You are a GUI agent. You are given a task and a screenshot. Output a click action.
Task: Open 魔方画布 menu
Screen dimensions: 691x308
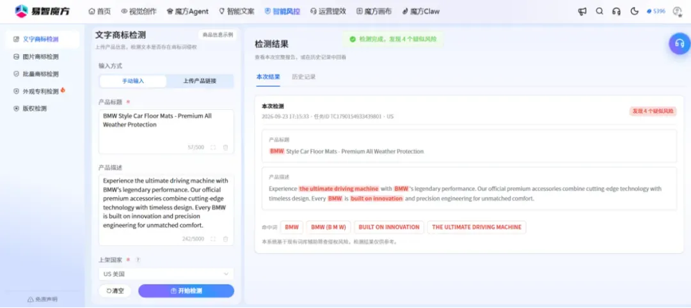point(373,12)
